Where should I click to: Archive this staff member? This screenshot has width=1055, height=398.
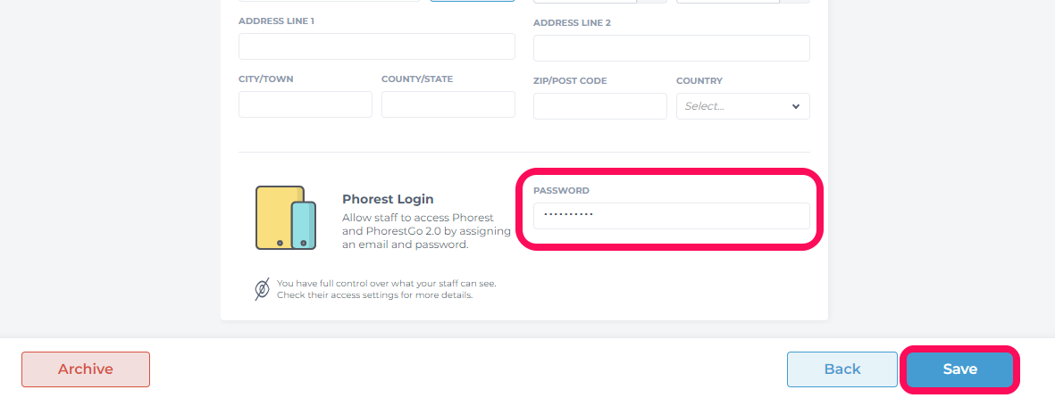coord(86,369)
